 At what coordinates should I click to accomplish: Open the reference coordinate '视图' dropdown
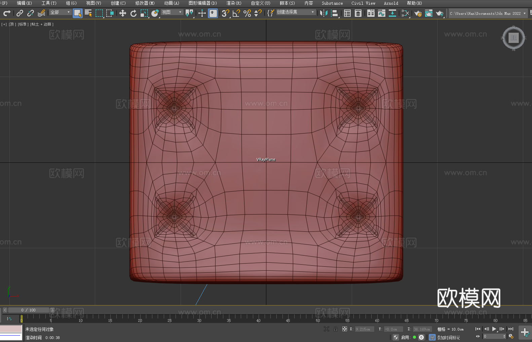pyautogui.click(x=172, y=12)
